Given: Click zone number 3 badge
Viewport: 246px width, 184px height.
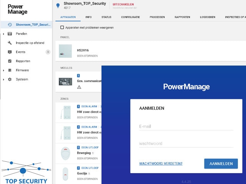Looking at the screenshot, I should pyautogui.click(x=78, y=127).
